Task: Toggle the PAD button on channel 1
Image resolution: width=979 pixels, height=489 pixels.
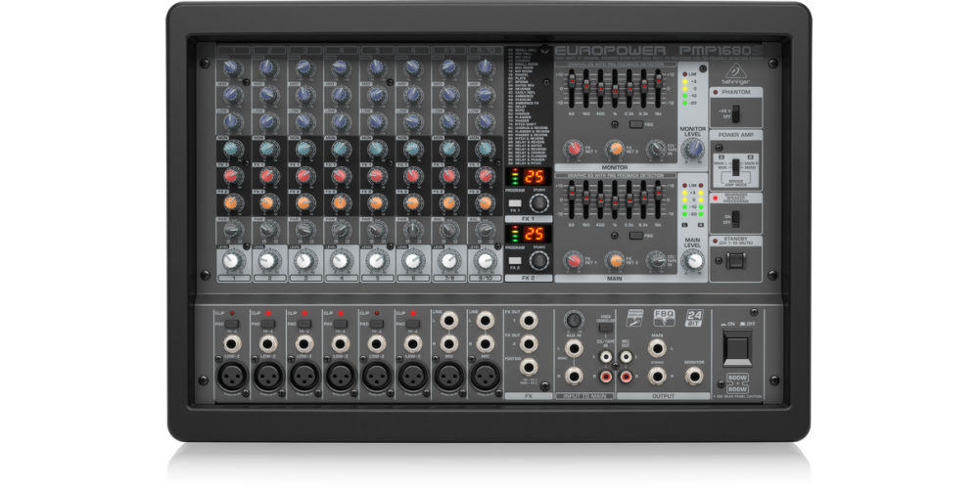Action: tap(232, 324)
